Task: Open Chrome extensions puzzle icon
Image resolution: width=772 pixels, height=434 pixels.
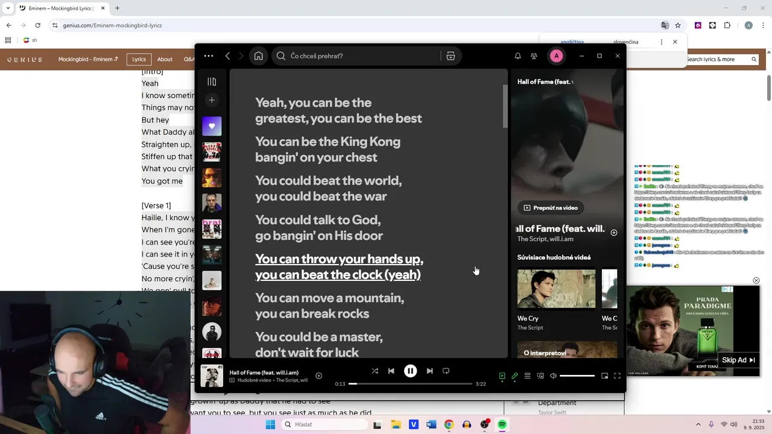Action: [727, 25]
